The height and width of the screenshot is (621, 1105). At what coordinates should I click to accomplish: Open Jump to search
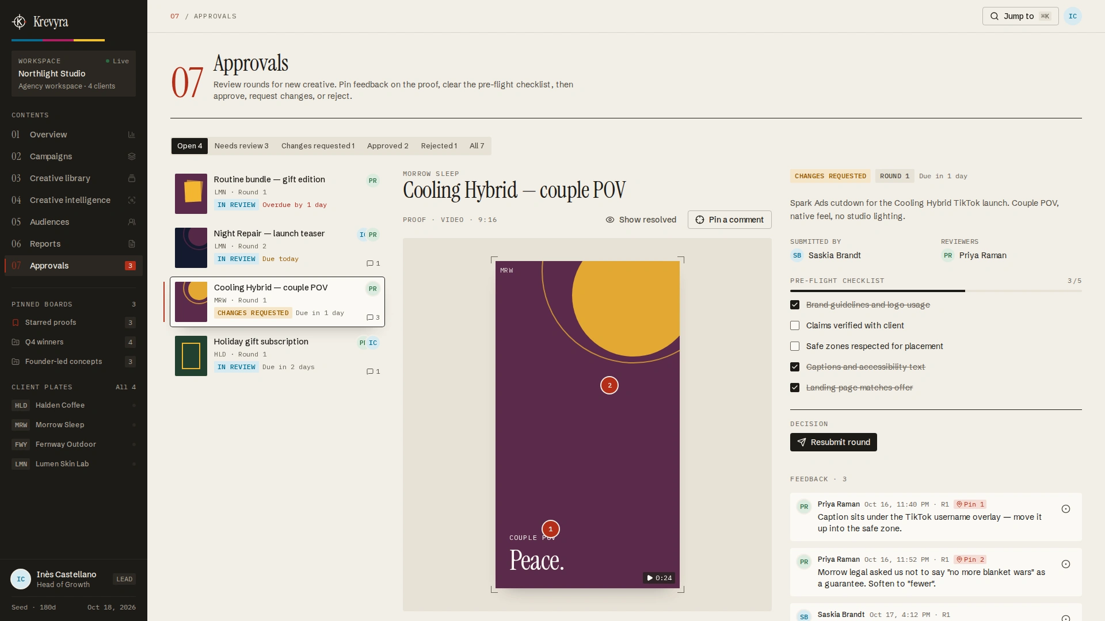point(1020,16)
